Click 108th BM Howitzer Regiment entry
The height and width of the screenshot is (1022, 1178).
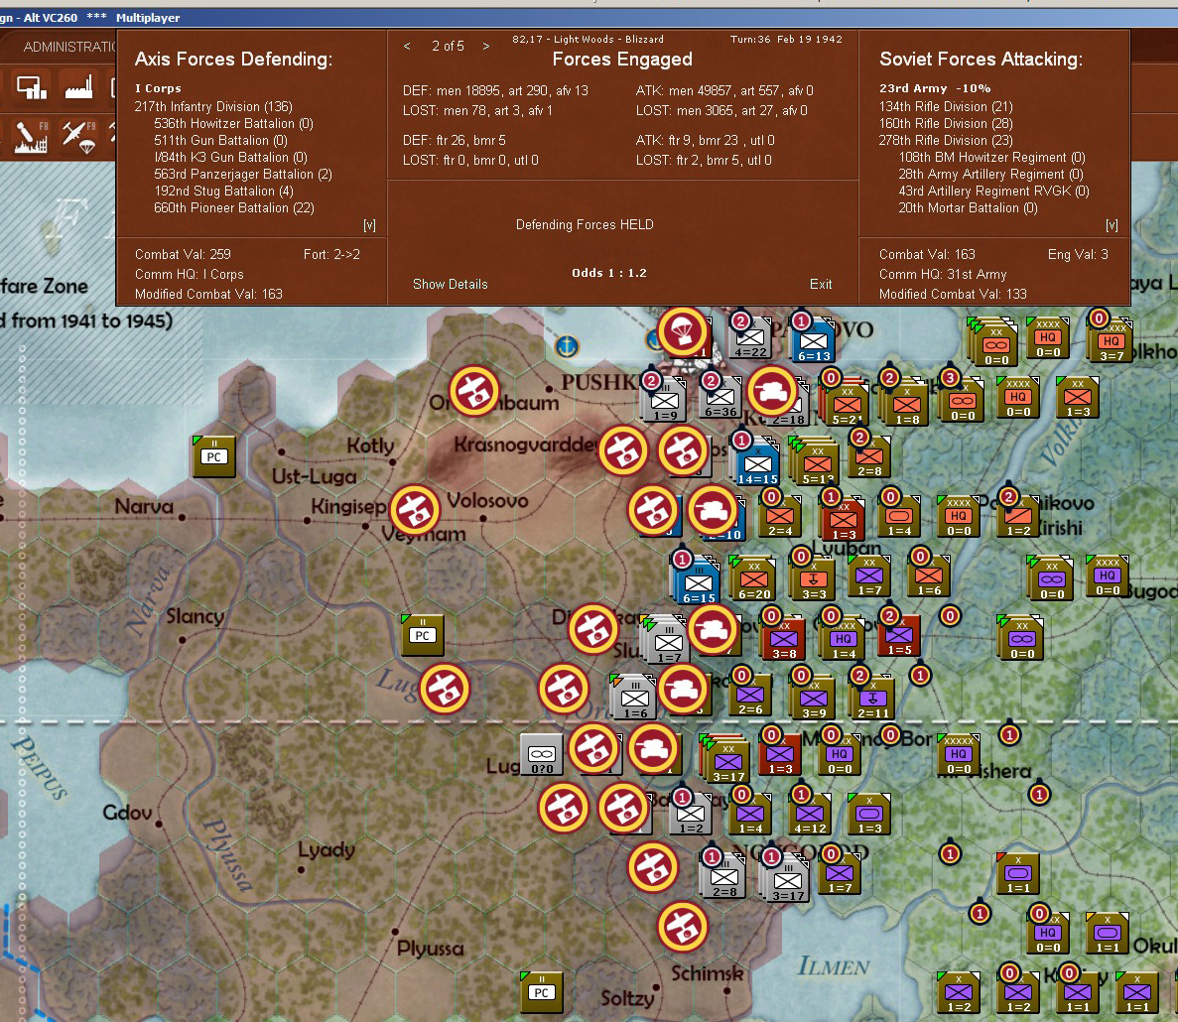(x=991, y=157)
